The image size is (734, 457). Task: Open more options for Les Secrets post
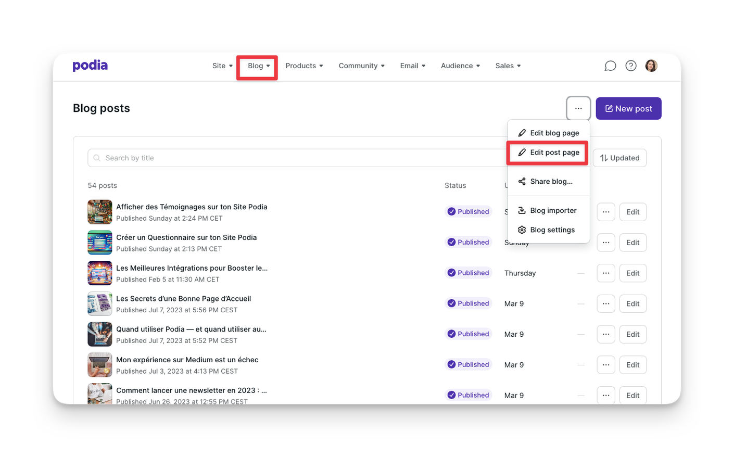(x=606, y=303)
